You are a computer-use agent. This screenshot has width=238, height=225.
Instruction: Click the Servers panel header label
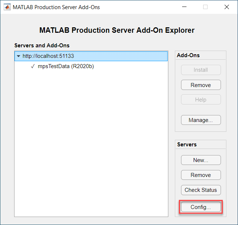187,145
